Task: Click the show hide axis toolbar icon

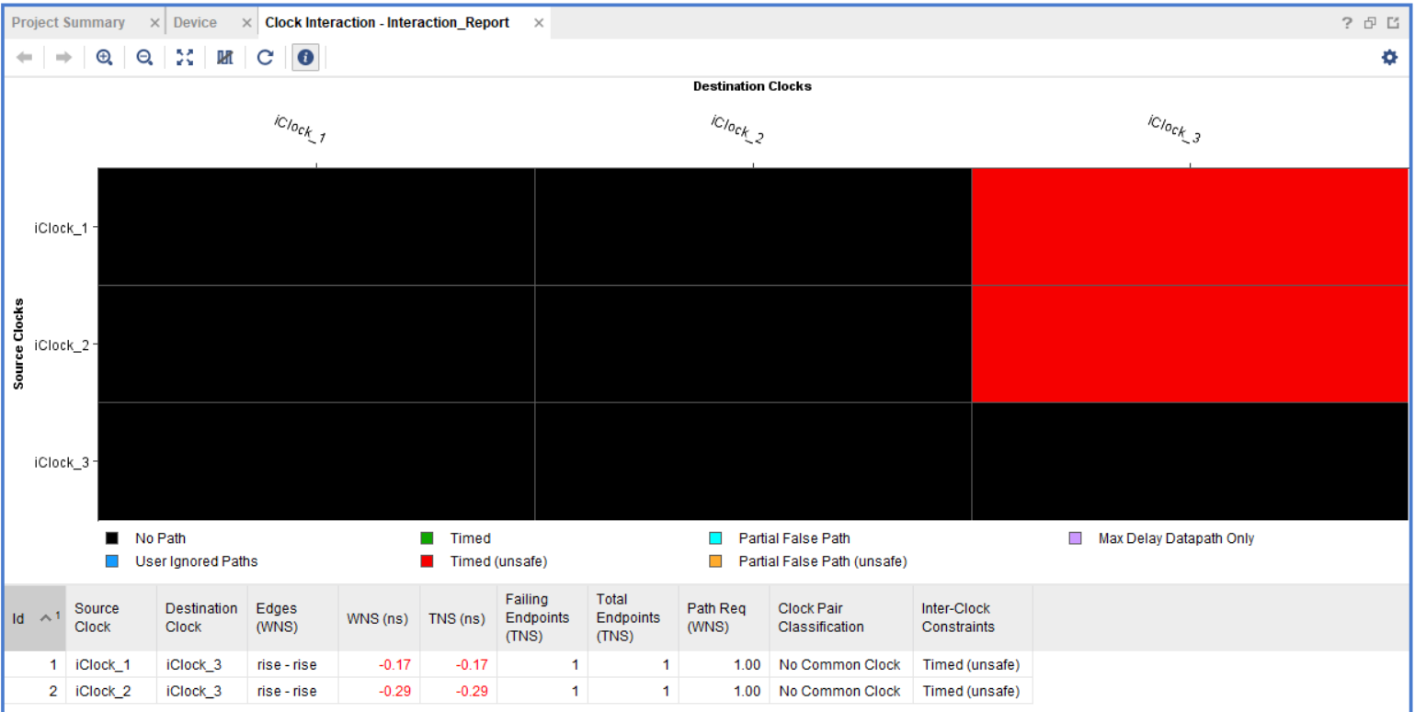Action: [224, 58]
